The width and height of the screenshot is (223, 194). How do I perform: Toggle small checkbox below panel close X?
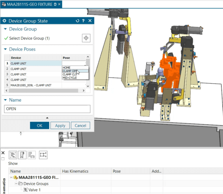click(x=3, y=159)
